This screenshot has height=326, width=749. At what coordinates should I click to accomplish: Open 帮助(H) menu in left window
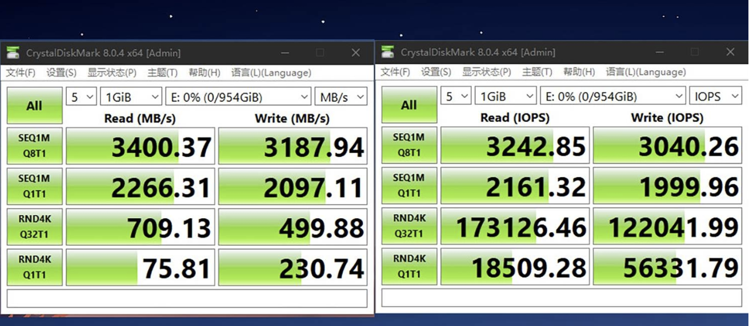[x=205, y=73]
